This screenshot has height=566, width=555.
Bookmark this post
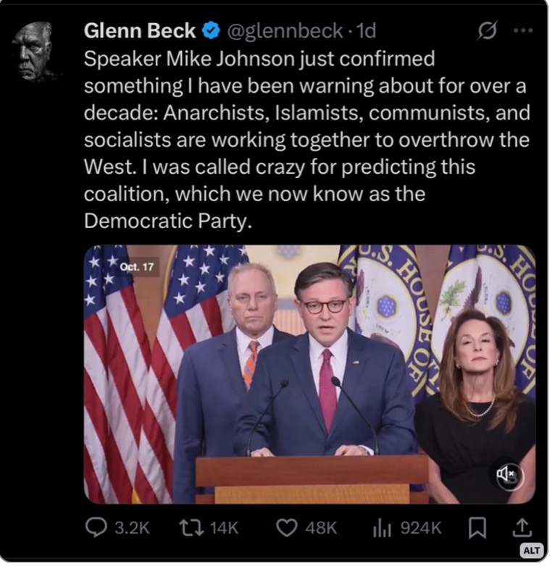477,528
